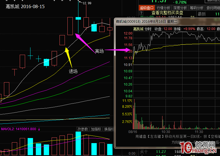Select the 深度分析 tab
Image resolution: width=220 pixels, height=156 pixels.
180,8
